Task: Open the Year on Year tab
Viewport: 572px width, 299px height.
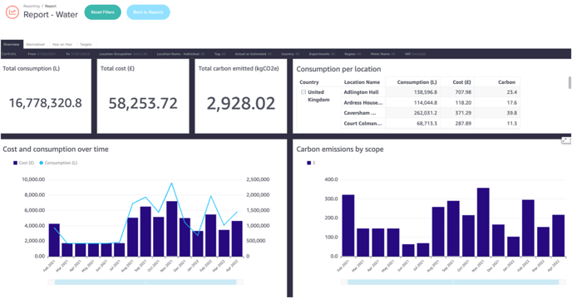Action: (62, 45)
